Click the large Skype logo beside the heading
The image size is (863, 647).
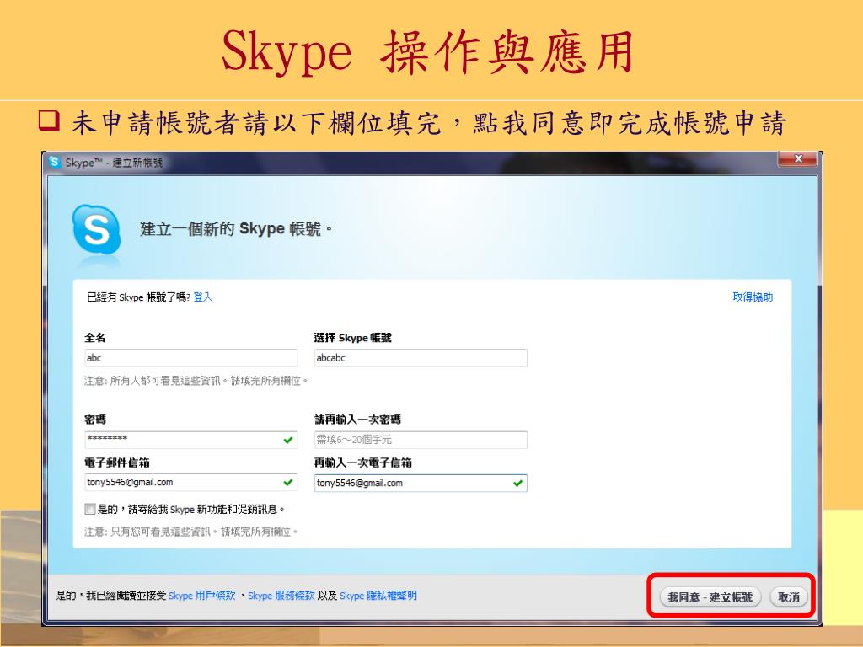click(x=96, y=230)
